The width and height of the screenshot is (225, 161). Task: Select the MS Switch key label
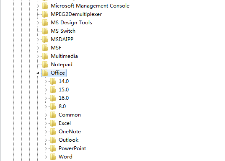tap(63, 31)
